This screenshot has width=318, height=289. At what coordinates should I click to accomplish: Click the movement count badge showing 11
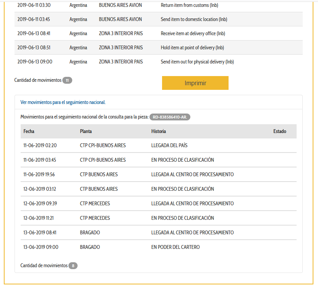click(x=67, y=80)
